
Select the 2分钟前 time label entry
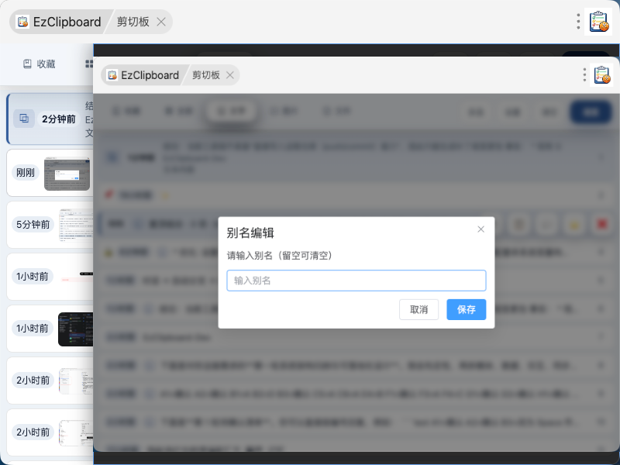point(59,119)
